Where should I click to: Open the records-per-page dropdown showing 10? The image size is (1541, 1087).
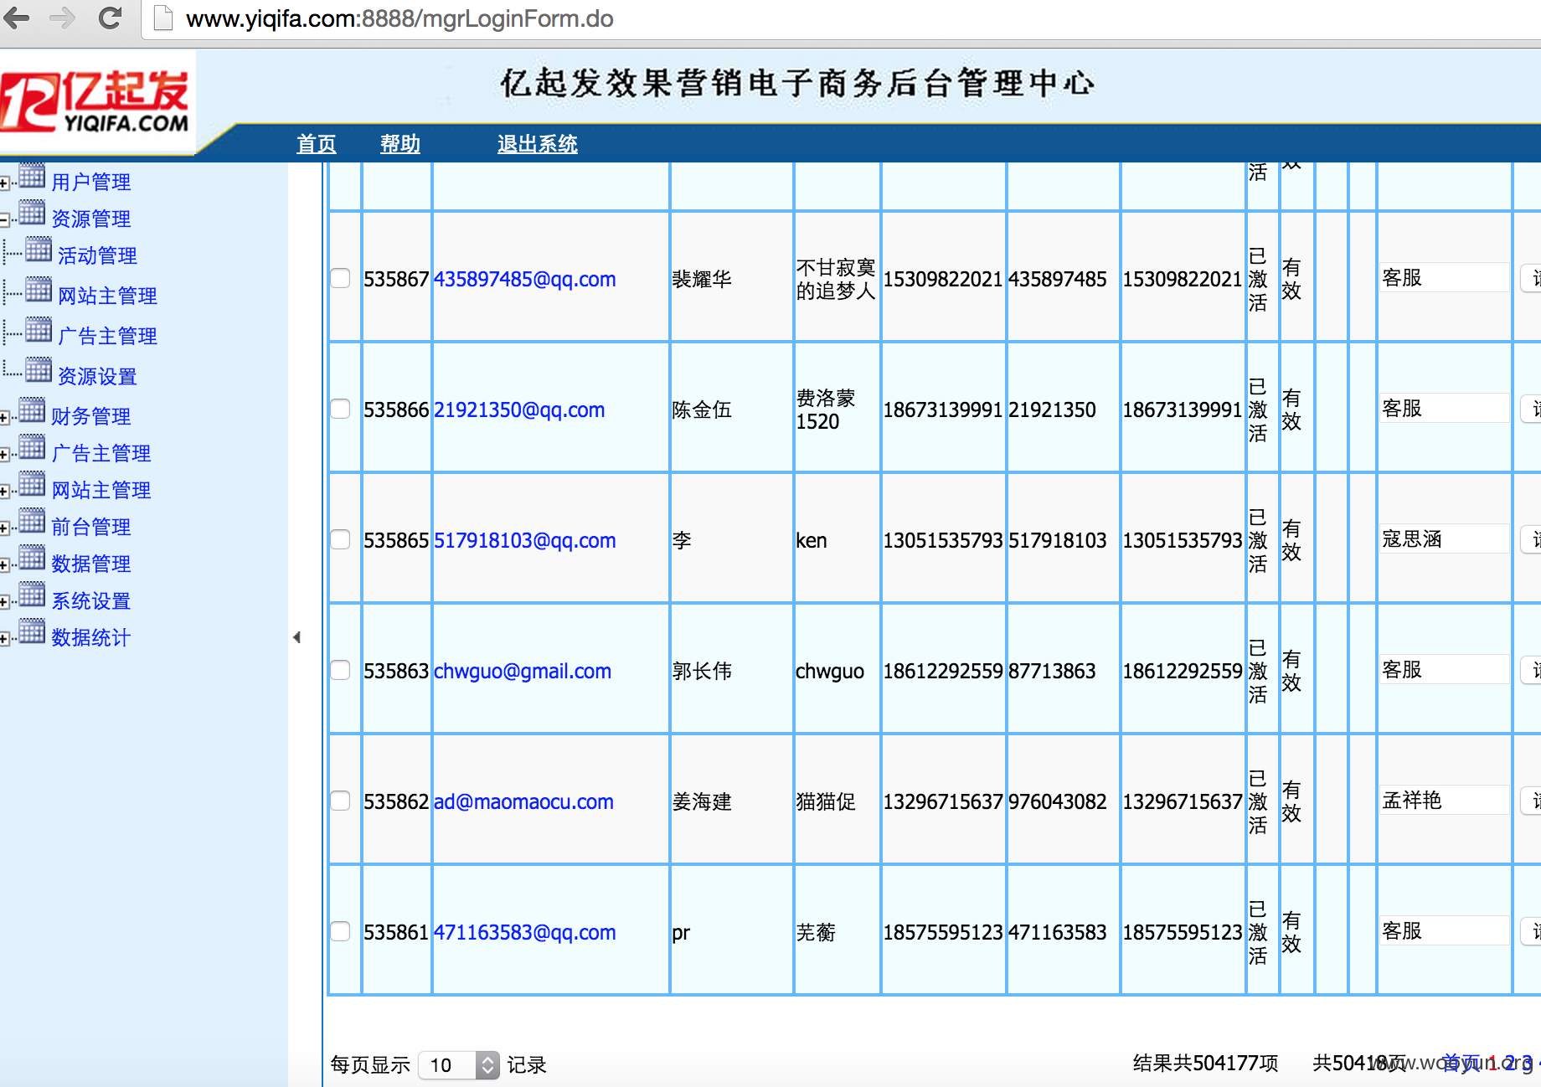coord(459,1065)
